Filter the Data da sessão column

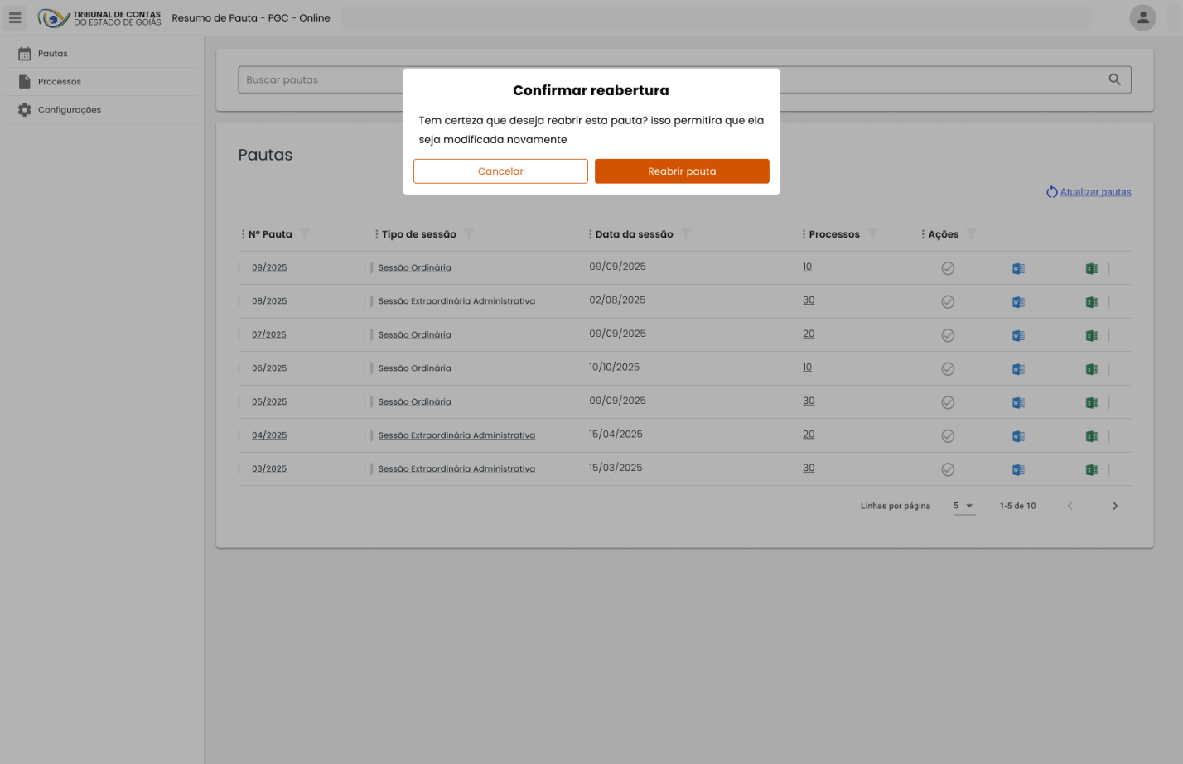coord(686,234)
